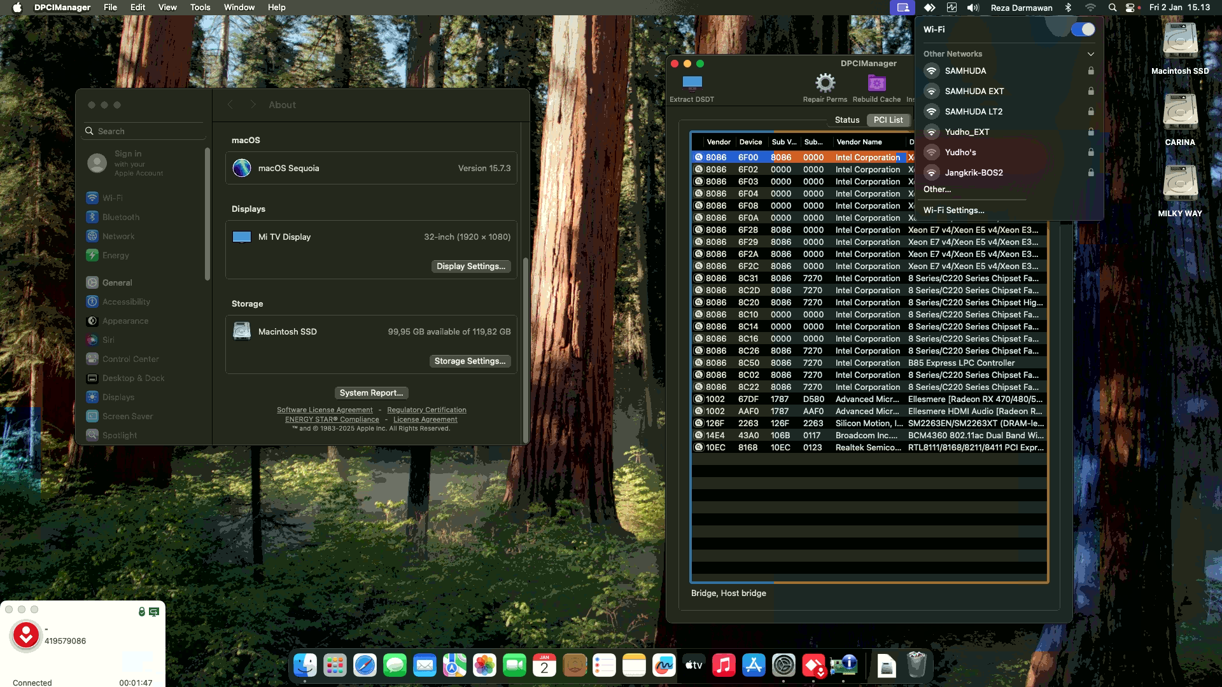Connect to SAMHUDA LT2 network
The height and width of the screenshot is (687, 1222).
[x=1009, y=111]
